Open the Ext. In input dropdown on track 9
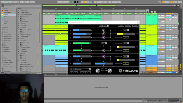The width and height of the screenshot is (183, 103). 161,16
